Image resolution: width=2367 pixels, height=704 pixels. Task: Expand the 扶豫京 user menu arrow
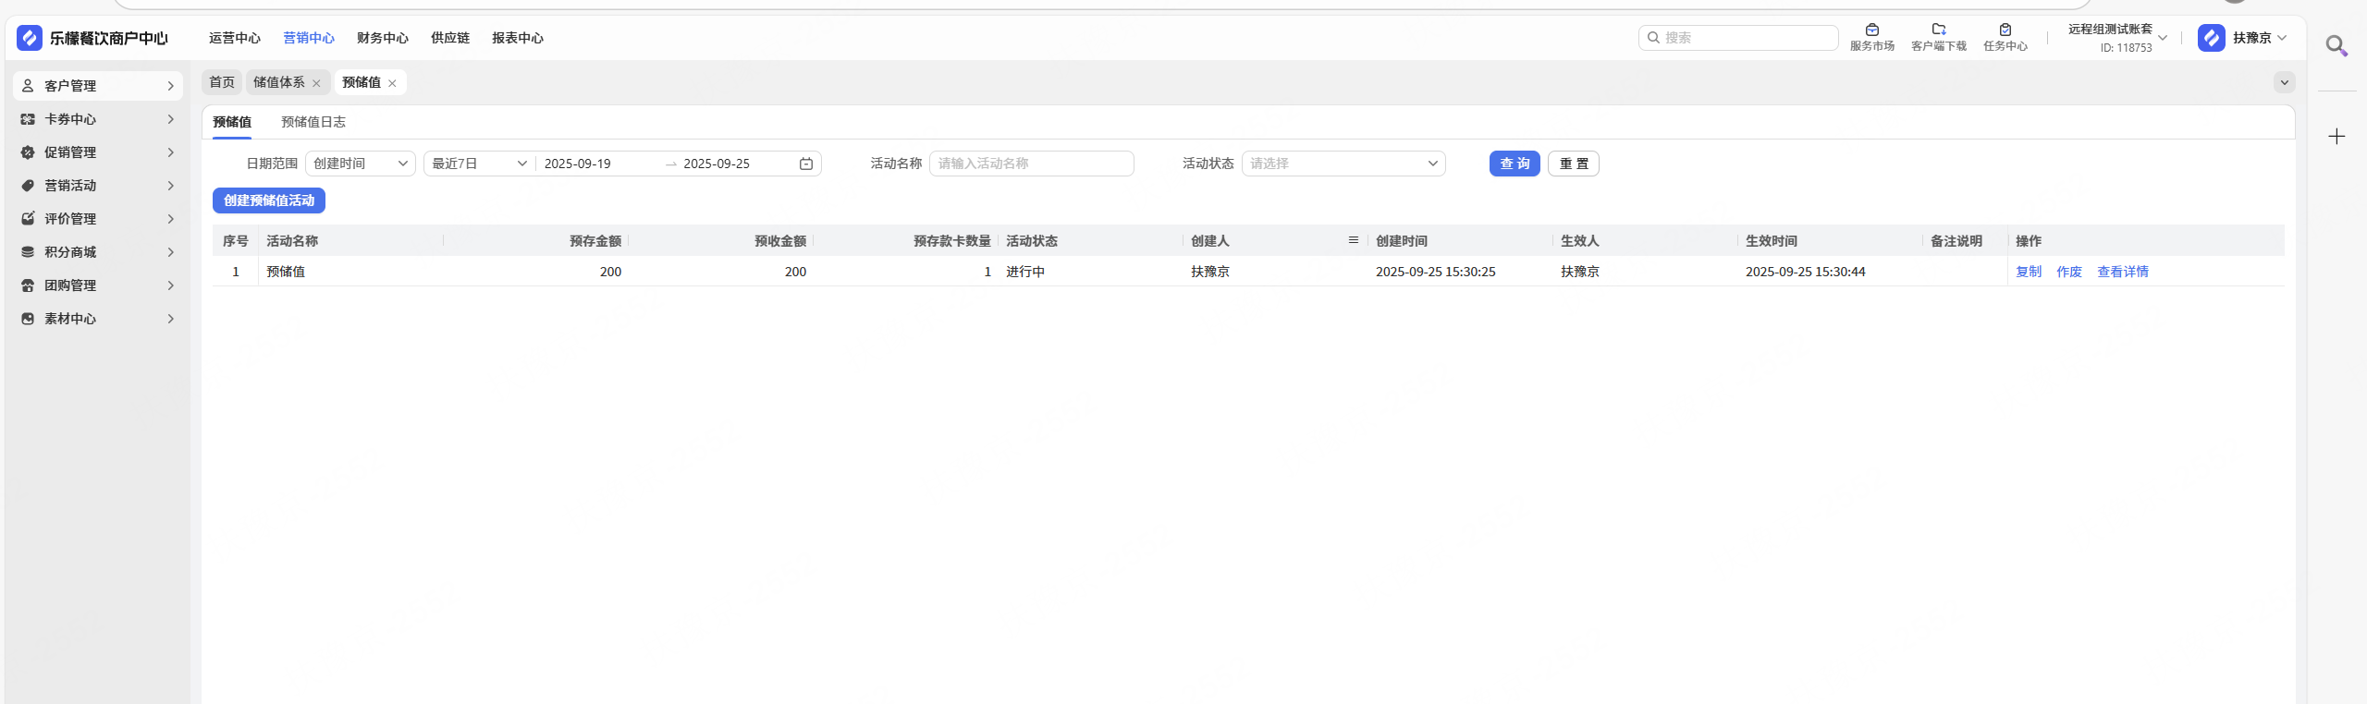coord(2282,38)
